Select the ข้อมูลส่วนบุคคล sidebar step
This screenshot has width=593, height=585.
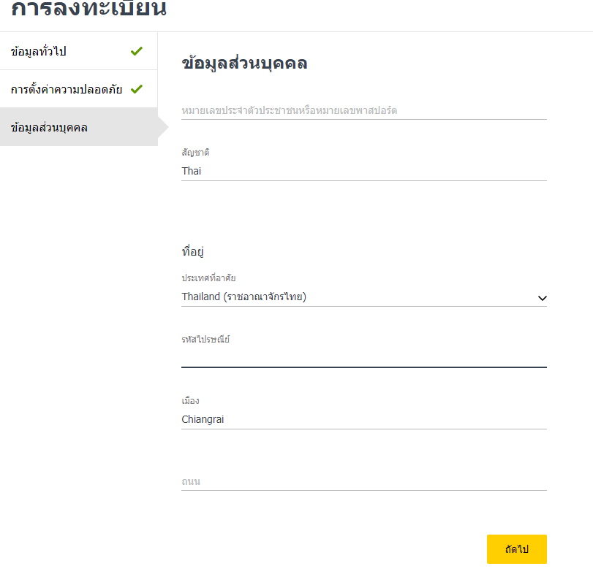click(x=79, y=127)
